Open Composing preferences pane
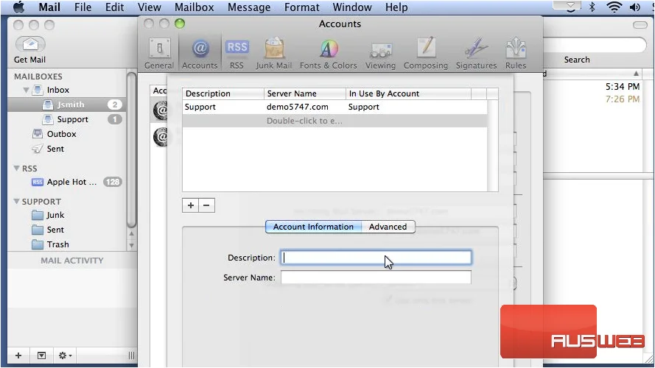The height and width of the screenshot is (368, 655). coord(426,54)
